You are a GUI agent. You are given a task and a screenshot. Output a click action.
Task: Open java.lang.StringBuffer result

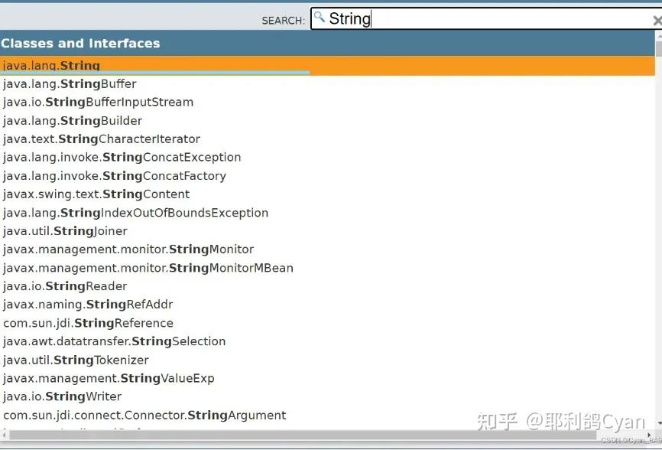(x=70, y=84)
